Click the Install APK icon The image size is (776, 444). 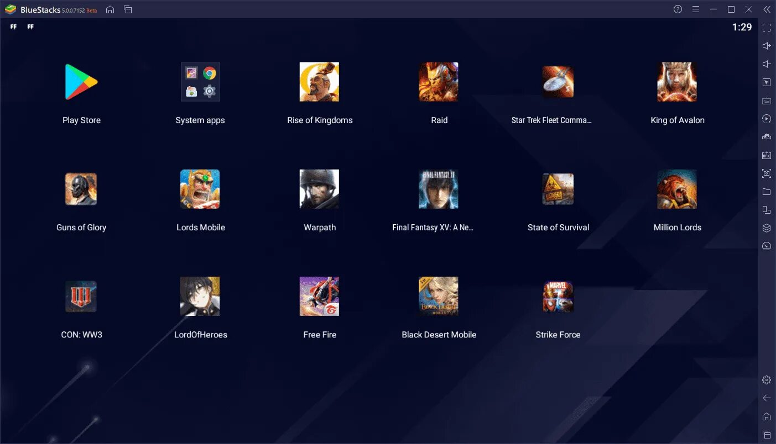(x=767, y=155)
